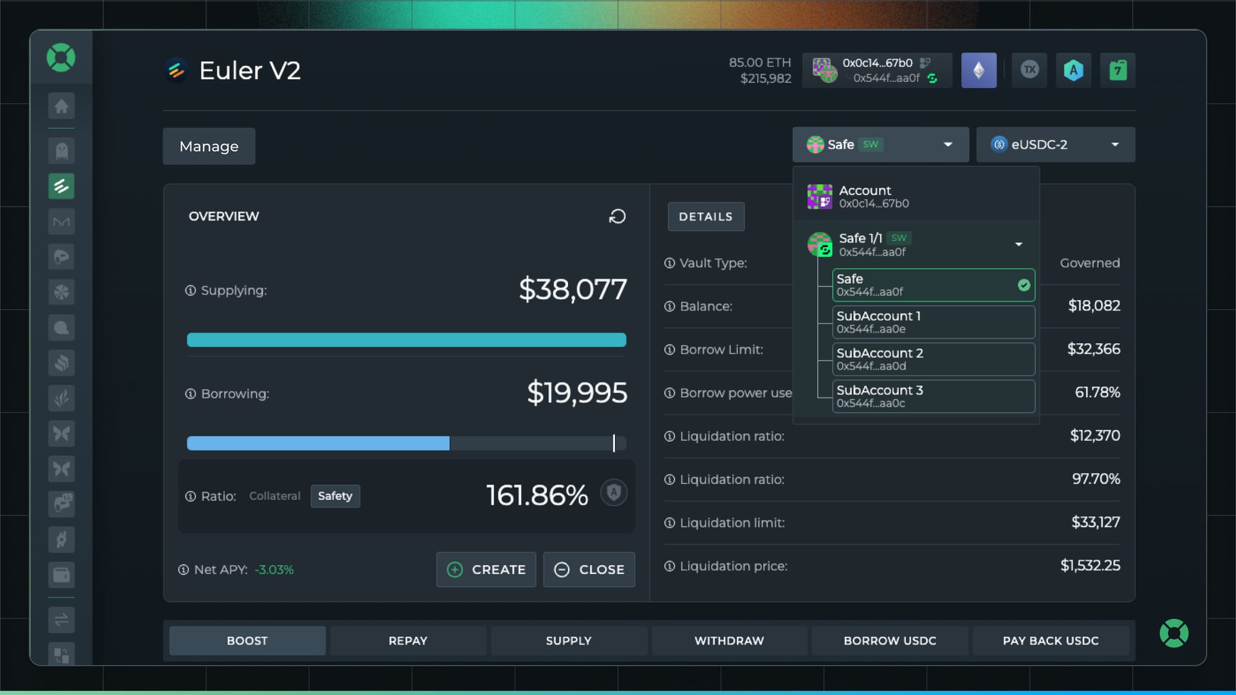Click the info icon beside Liquidation price
This screenshot has height=695, width=1236.
pyautogui.click(x=669, y=566)
